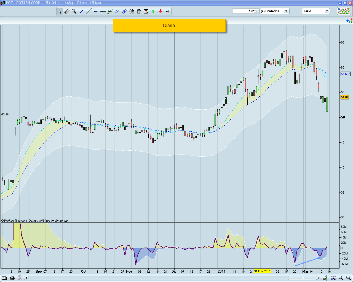Screen dimensions: 353x282
Task: Click the trash icon to delete drawings
Action: 139,11
